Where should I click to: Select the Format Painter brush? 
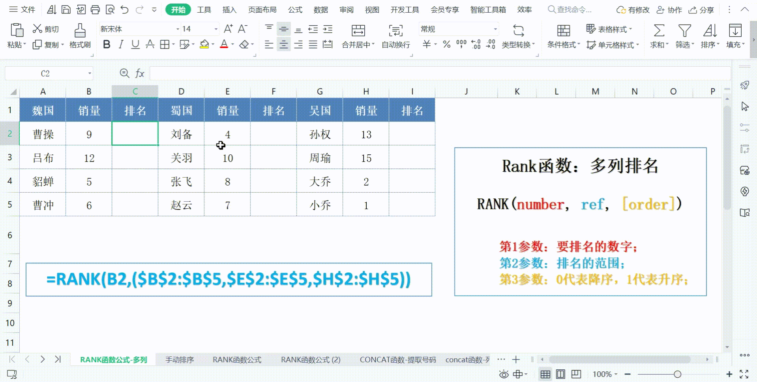pyautogui.click(x=80, y=30)
